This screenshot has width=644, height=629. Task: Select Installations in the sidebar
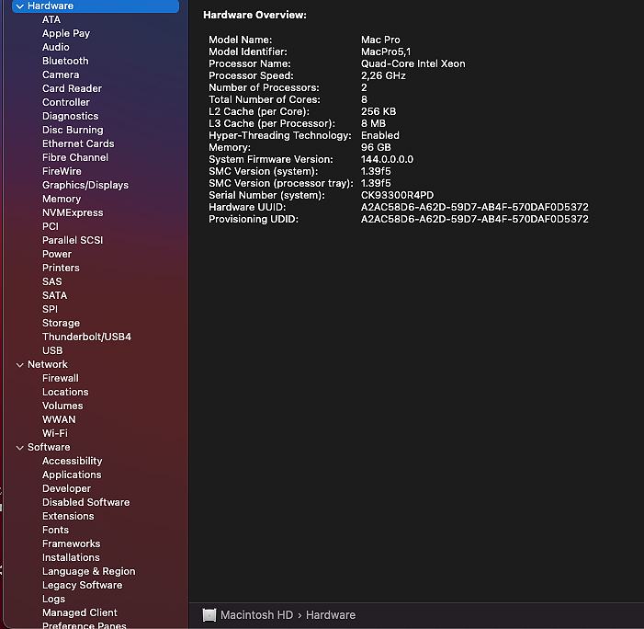[71, 558]
